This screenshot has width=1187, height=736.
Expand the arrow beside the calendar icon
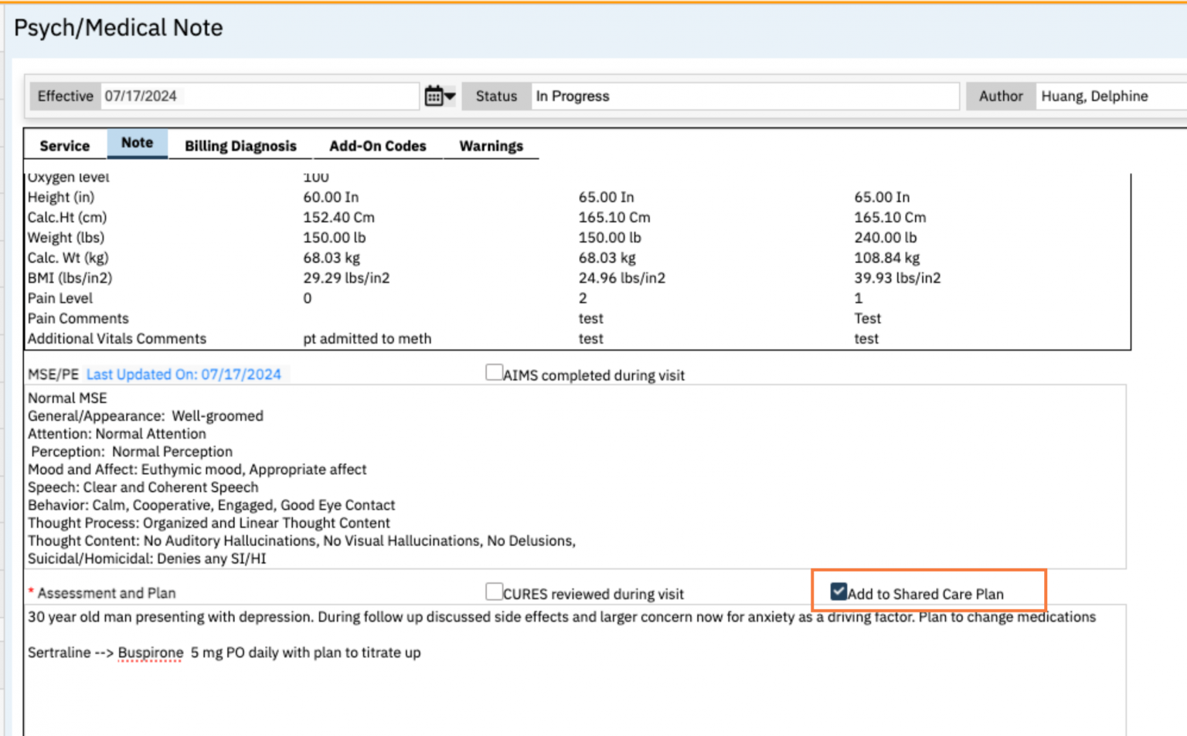coord(450,97)
